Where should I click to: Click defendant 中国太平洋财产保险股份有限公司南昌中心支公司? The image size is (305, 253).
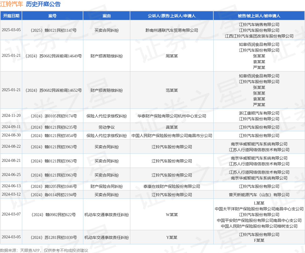tap(259, 209)
